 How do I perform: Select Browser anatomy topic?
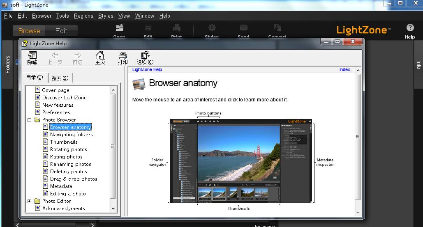tap(70, 127)
